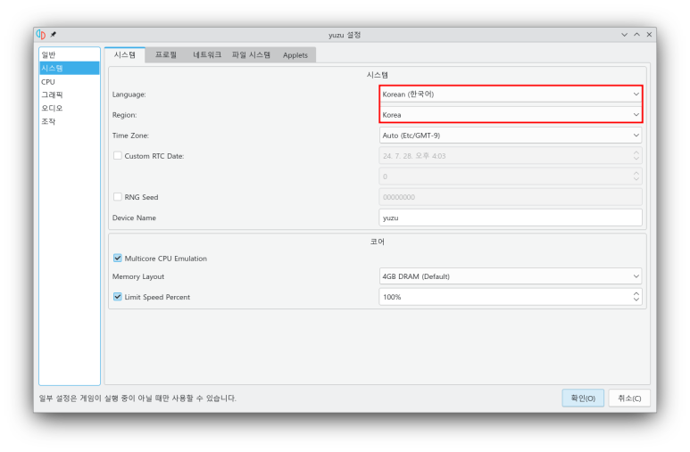The width and height of the screenshot is (690, 452).
Task: Switch to the Applets tab
Action: (295, 55)
